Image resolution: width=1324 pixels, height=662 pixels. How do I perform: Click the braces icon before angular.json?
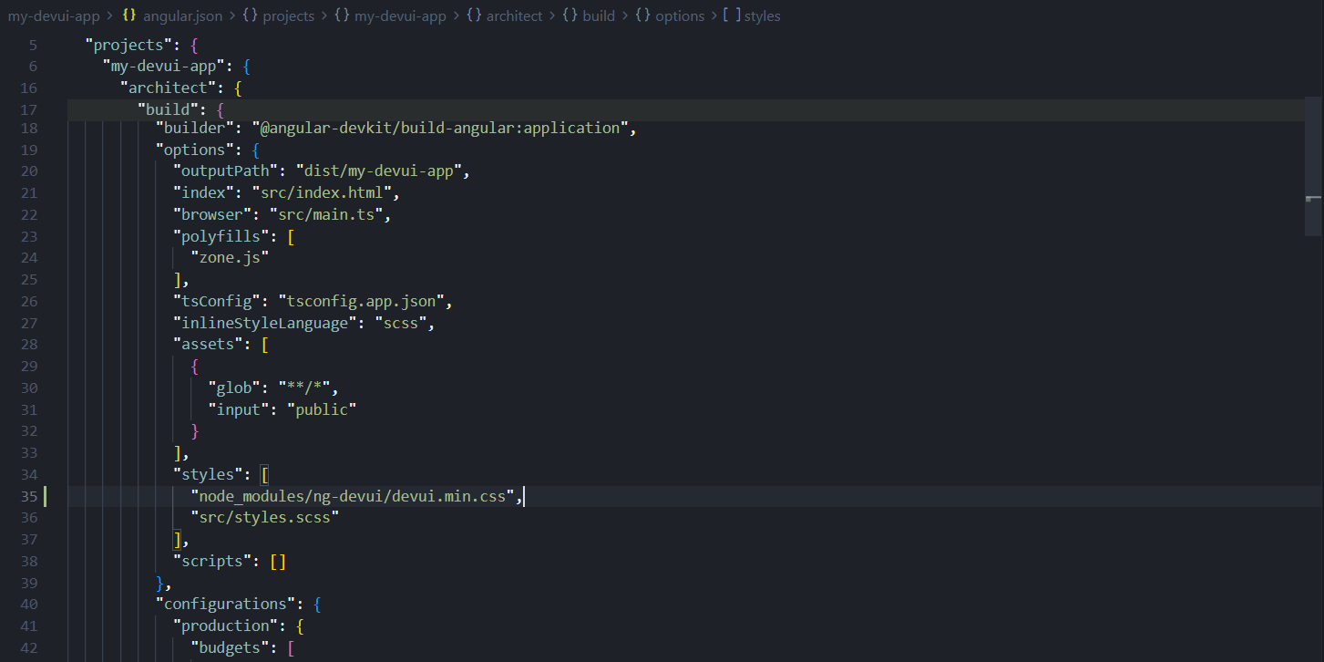click(129, 16)
